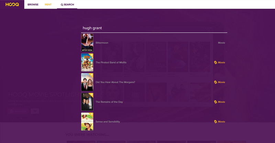
Task: Click the rental tag icon for Pirates! row
Action: pyautogui.click(x=216, y=63)
